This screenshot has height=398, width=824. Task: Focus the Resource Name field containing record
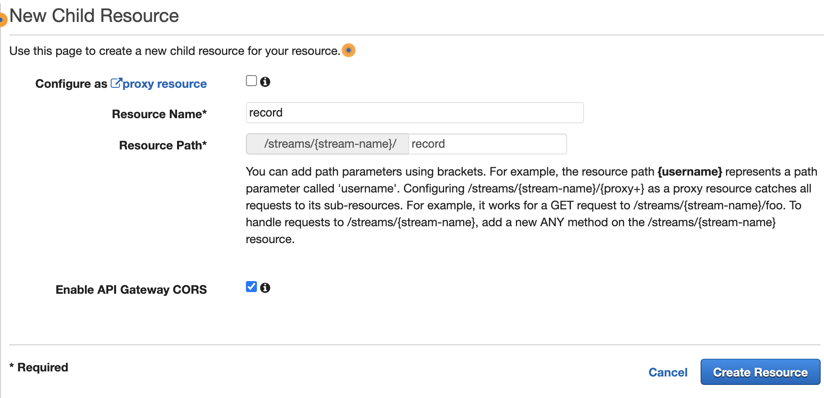[x=415, y=113]
